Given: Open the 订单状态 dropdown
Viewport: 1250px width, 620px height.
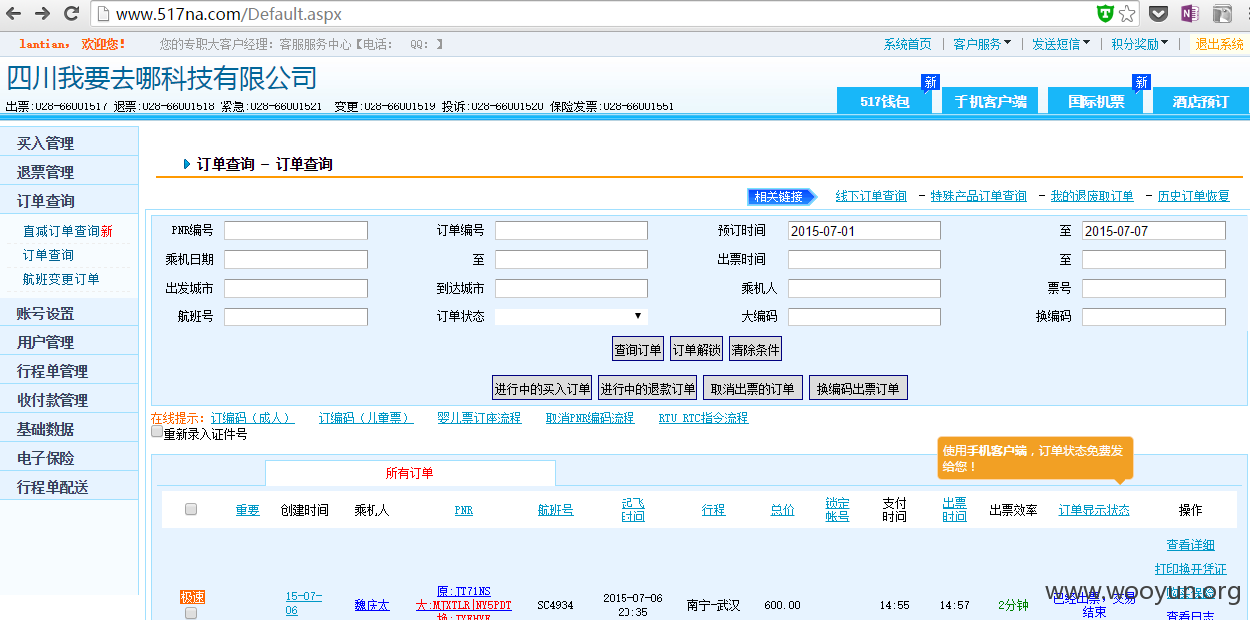Looking at the screenshot, I should 572,316.
